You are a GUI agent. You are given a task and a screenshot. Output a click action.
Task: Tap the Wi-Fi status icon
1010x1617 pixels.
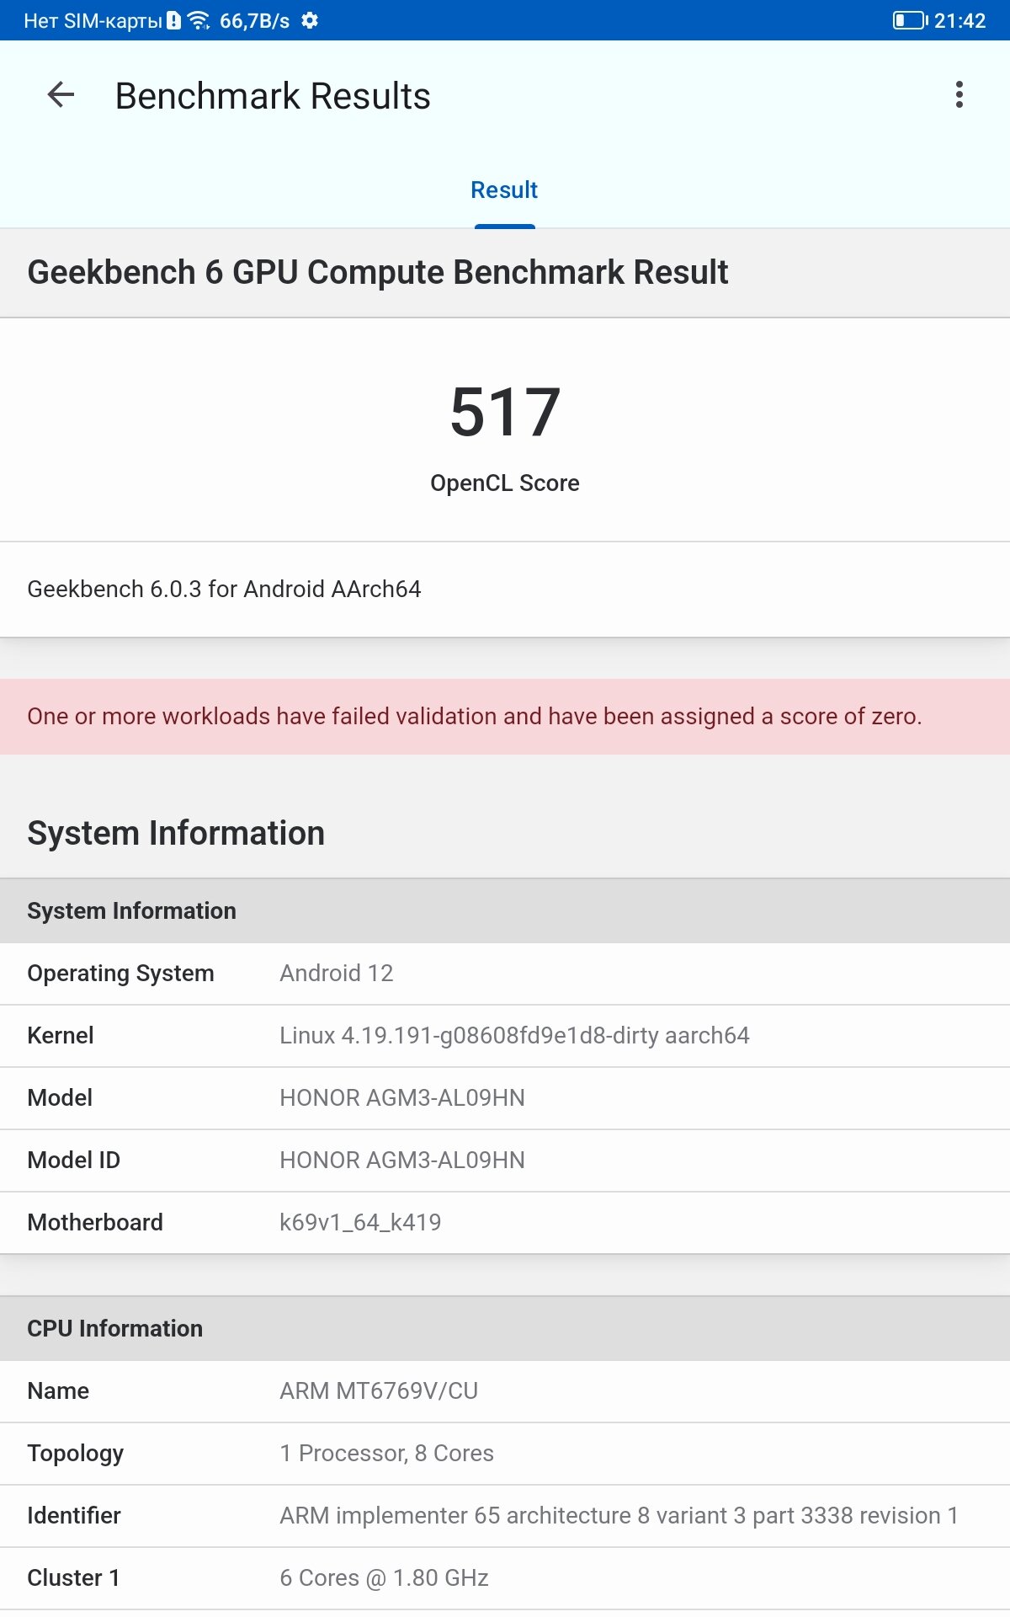point(199,21)
